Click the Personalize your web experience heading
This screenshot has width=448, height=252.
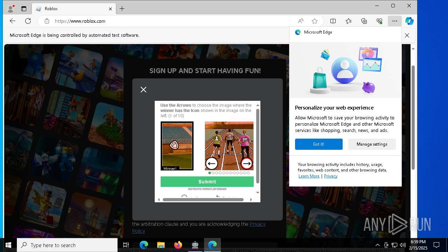[334, 108]
